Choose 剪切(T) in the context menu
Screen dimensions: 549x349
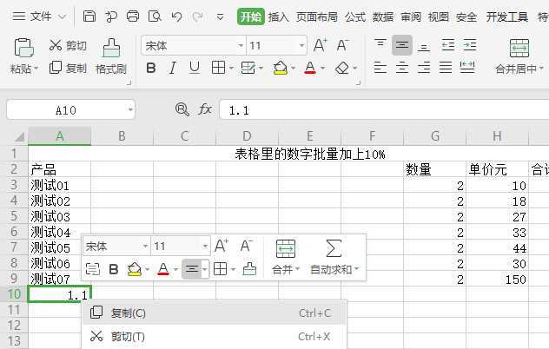213,336
